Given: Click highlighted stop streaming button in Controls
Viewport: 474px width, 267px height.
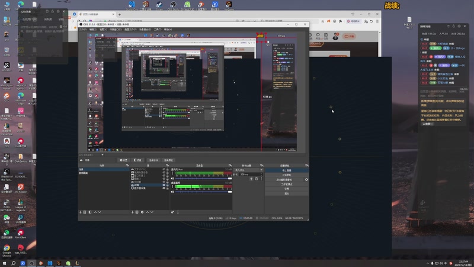Looking at the screenshot, I should [x=287, y=170].
